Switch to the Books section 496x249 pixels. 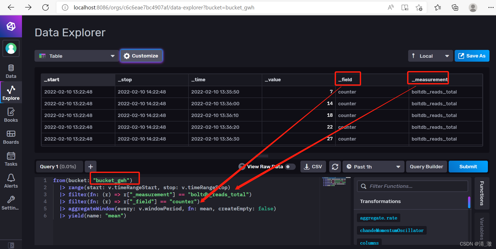pyautogui.click(x=11, y=114)
